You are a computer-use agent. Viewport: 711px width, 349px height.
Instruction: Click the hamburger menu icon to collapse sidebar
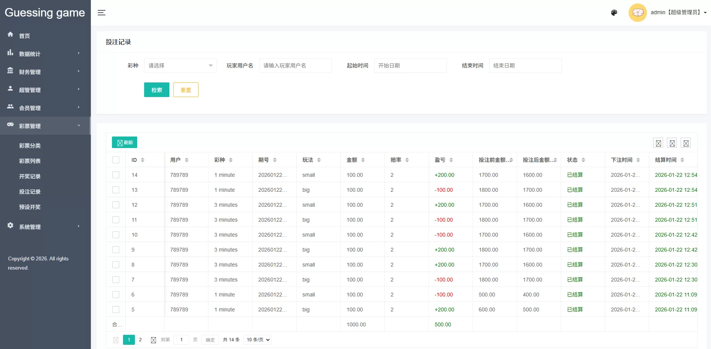point(102,13)
